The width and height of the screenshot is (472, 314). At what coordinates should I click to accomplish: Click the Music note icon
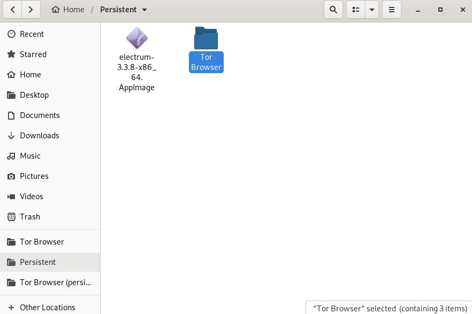(x=11, y=156)
